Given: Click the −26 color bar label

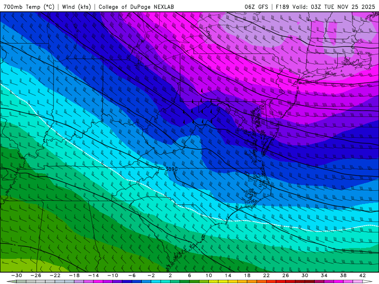Looking at the screenshot, I should 36,275.
